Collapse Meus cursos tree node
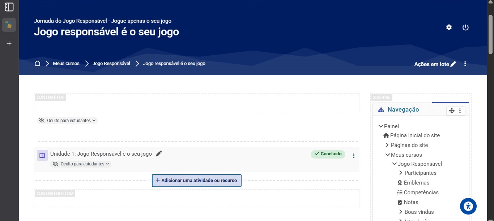494x221 pixels. tap(388, 155)
